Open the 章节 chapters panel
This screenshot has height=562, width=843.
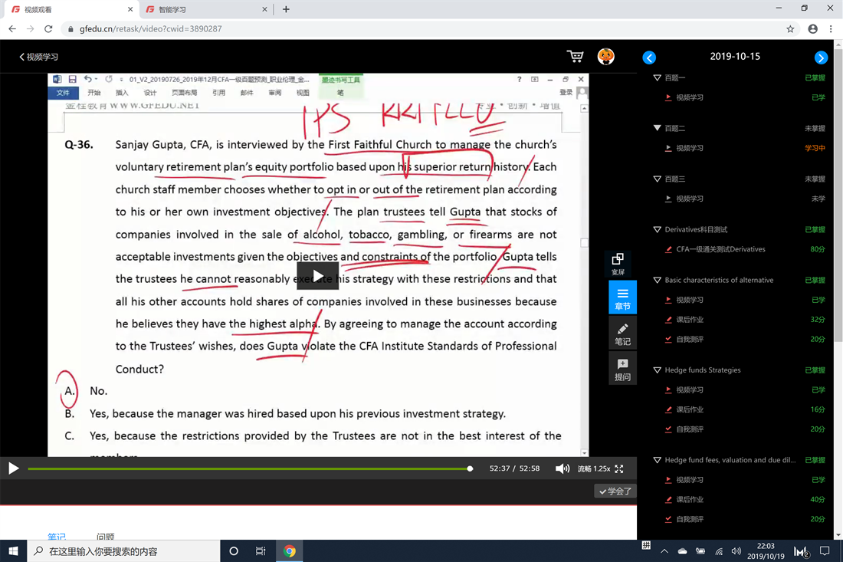click(622, 297)
